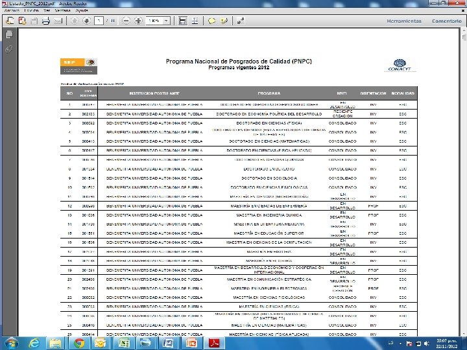Go to the next page arrow
The width and height of the screenshot is (467, 350).
(x=86, y=21)
